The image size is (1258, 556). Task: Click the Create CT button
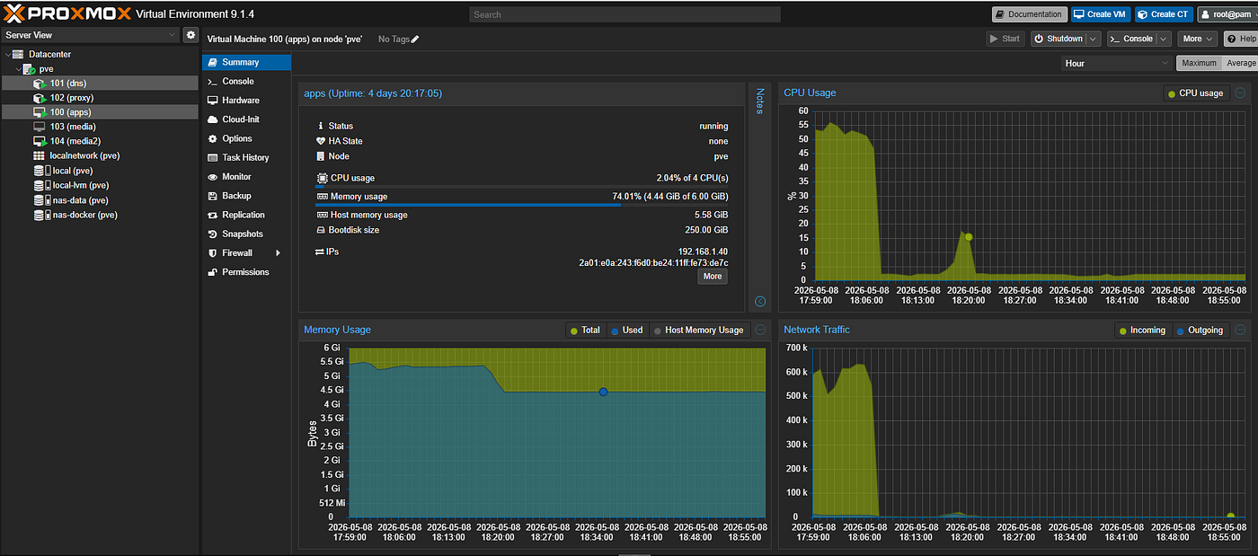tap(1164, 14)
